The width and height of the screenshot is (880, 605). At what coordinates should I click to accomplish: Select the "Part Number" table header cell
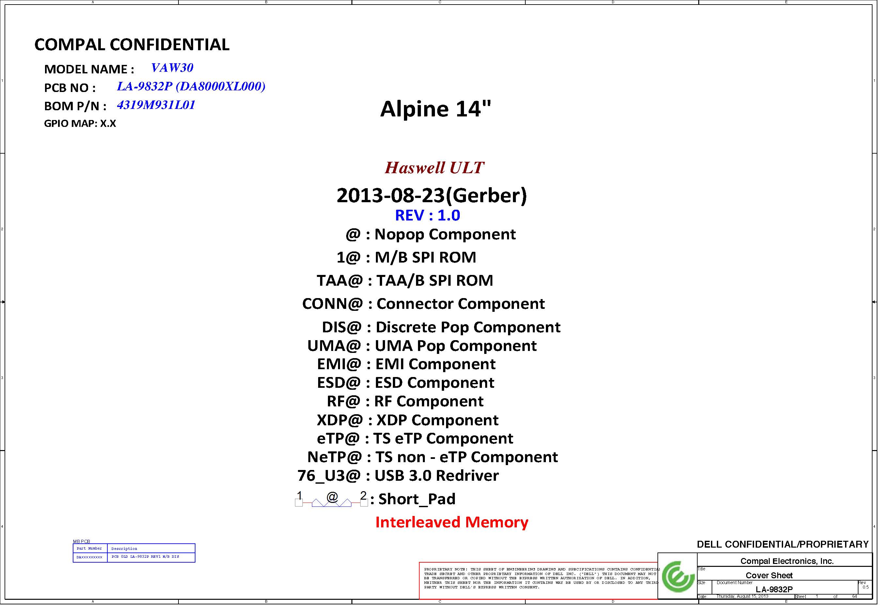point(90,549)
